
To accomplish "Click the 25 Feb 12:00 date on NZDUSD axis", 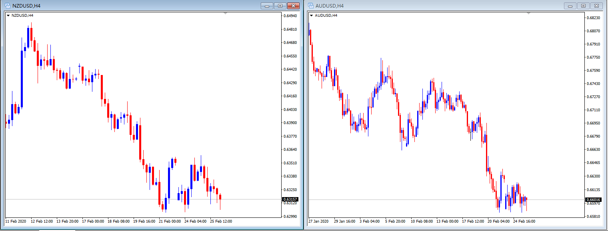I will point(221,221).
